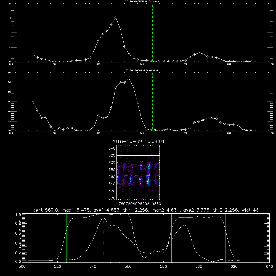Click dawn plot y-axis label '4'
The width and height of the screenshot is (276, 276).
10,33
